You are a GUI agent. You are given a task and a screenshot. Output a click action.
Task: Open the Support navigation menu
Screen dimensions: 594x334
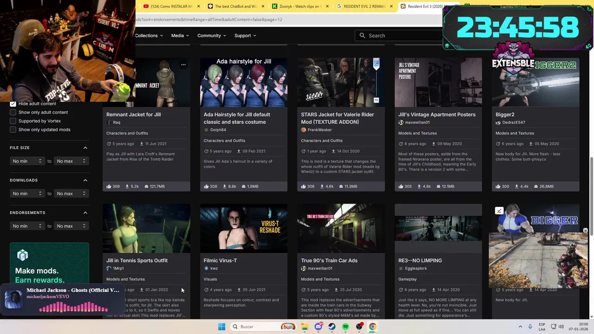click(x=245, y=36)
